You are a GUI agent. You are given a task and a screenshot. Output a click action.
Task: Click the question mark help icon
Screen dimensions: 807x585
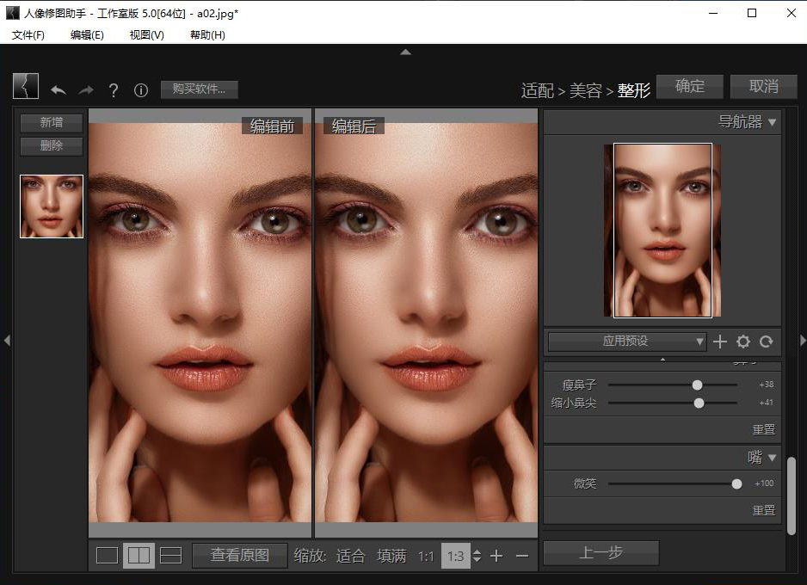point(113,89)
